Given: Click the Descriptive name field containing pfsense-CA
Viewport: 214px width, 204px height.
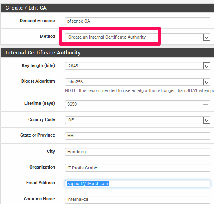Looking at the screenshot, I should 138,21.
